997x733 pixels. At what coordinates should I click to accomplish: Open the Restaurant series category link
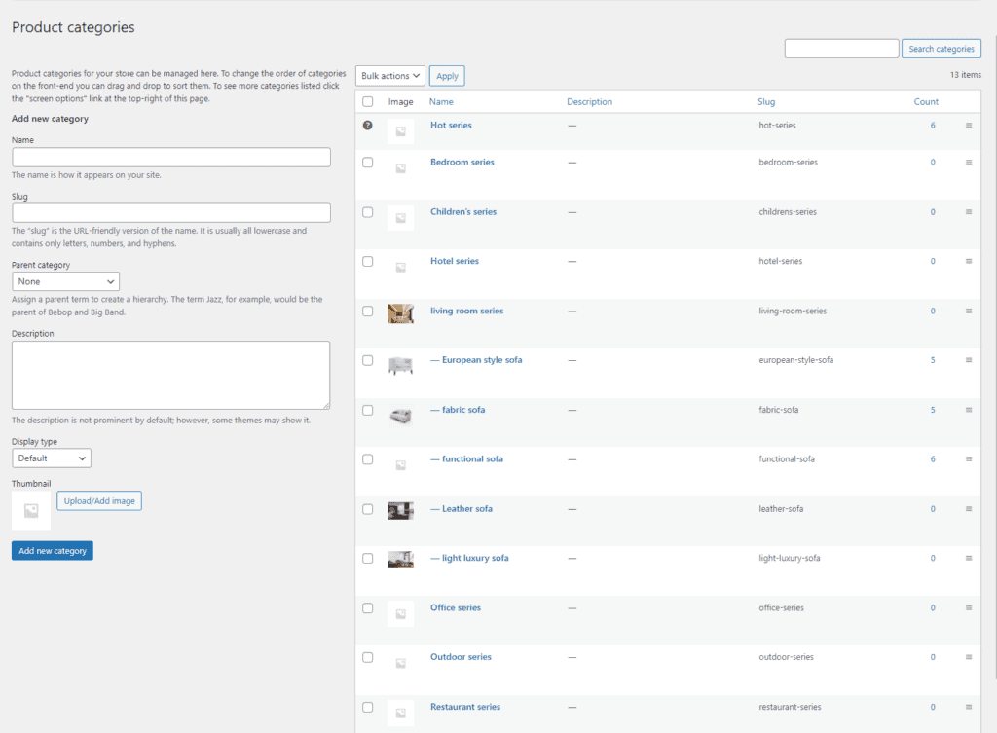tap(465, 707)
